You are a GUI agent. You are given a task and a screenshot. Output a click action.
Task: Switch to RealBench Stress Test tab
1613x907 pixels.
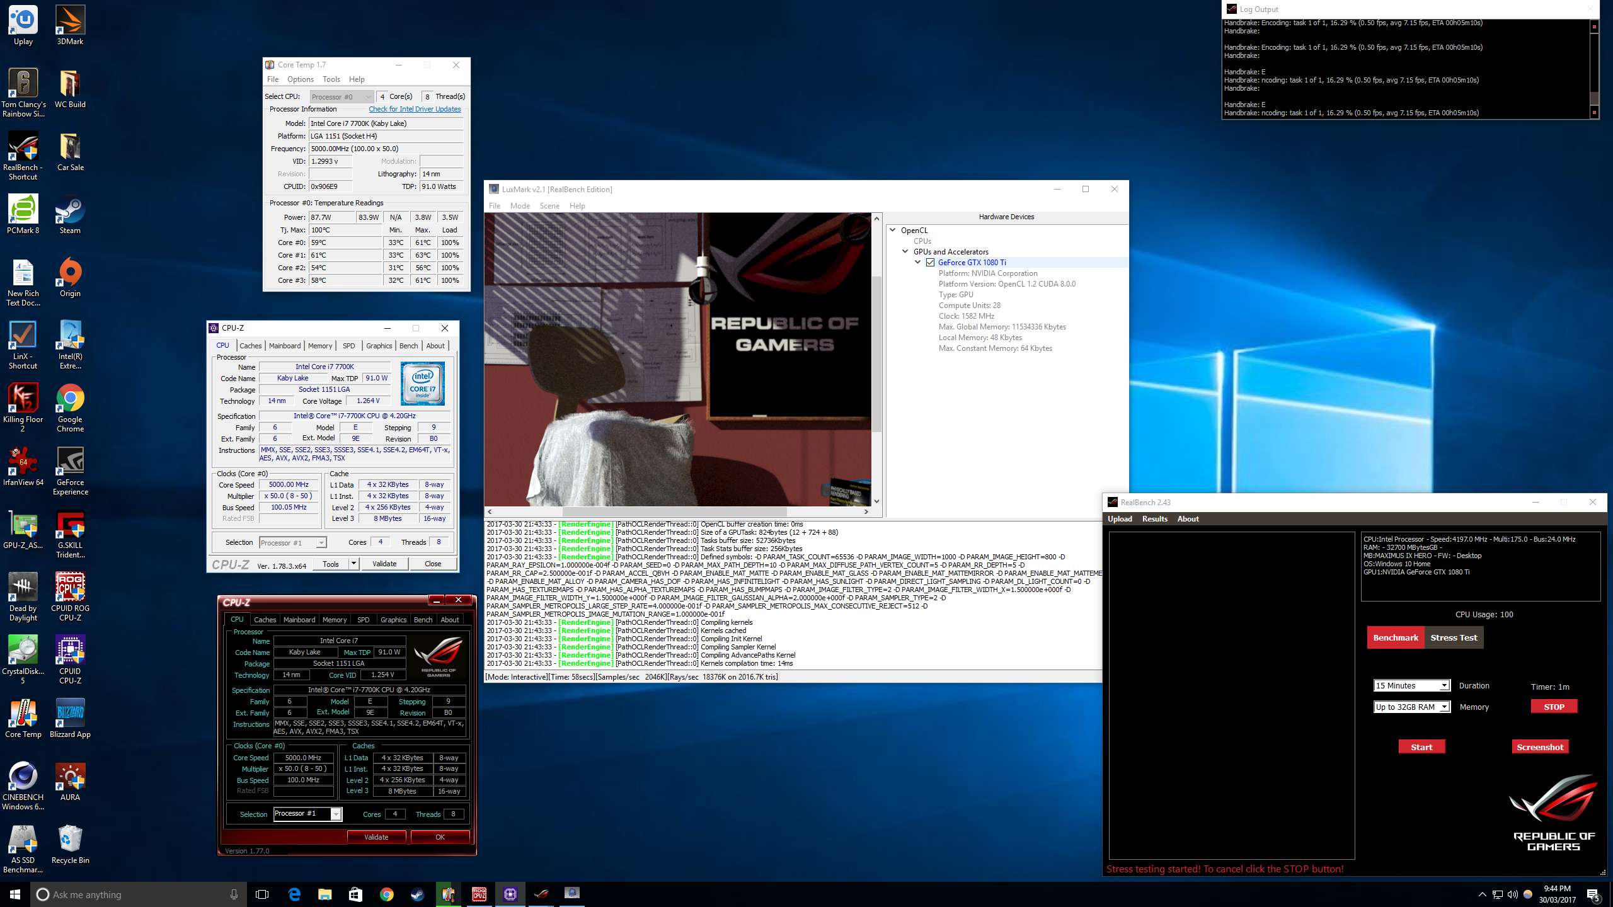coord(1454,637)
